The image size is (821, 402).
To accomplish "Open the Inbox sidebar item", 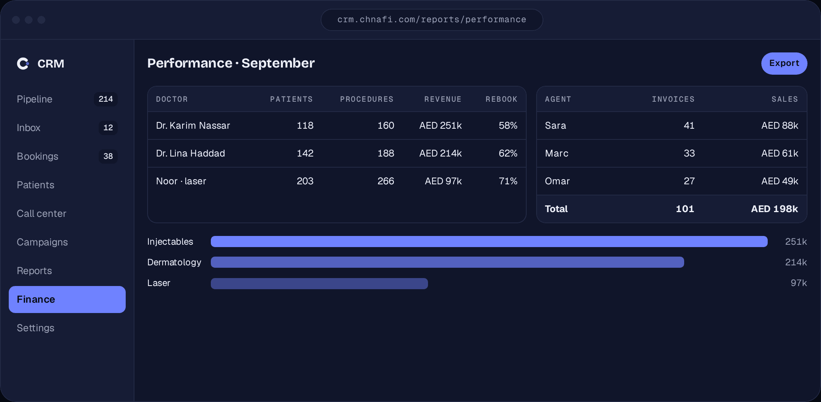I will [67, 128].
